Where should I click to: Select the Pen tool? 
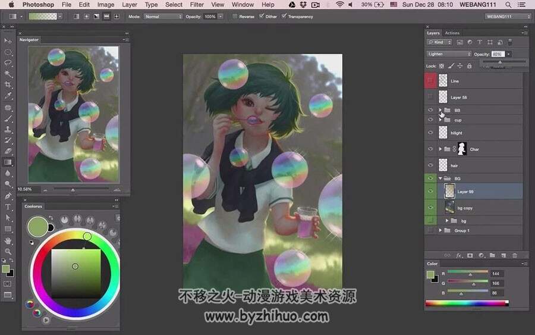(8, 196)
